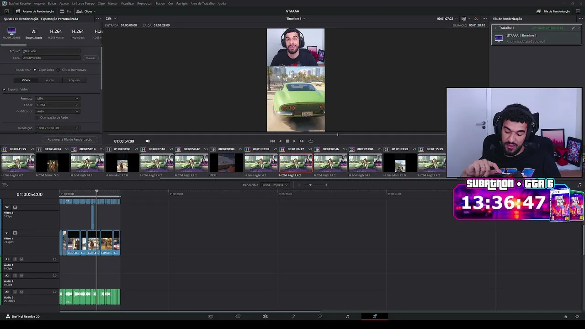Image resolution: width=585 pixels, height=329 pixels.
Task: Select the Clipe único render option
Action: (35, 70)
